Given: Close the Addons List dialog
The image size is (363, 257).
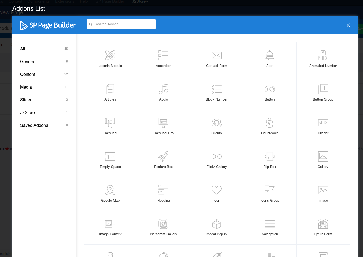Looking at the screenshot, I should [x=348, y=25].
